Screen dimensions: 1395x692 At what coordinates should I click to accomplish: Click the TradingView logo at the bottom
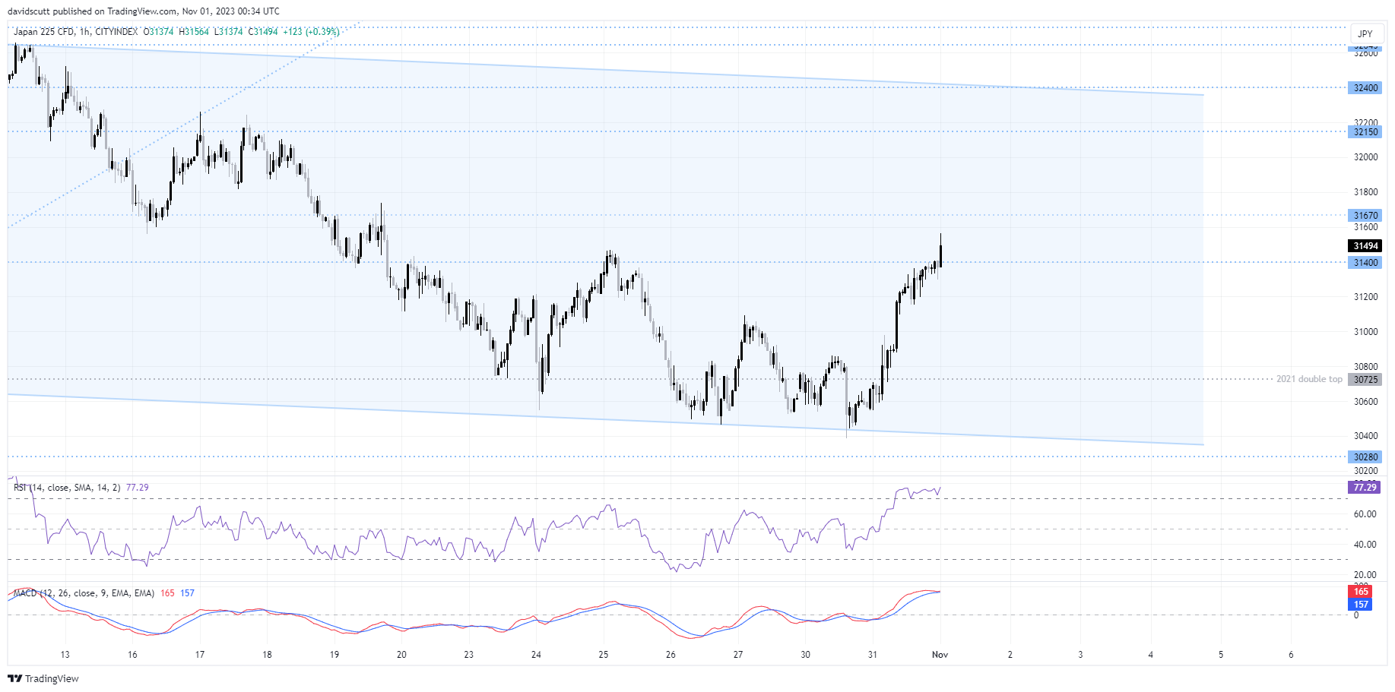tap(44, 678)
